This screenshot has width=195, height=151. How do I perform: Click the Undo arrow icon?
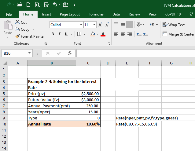coord(55,5)
